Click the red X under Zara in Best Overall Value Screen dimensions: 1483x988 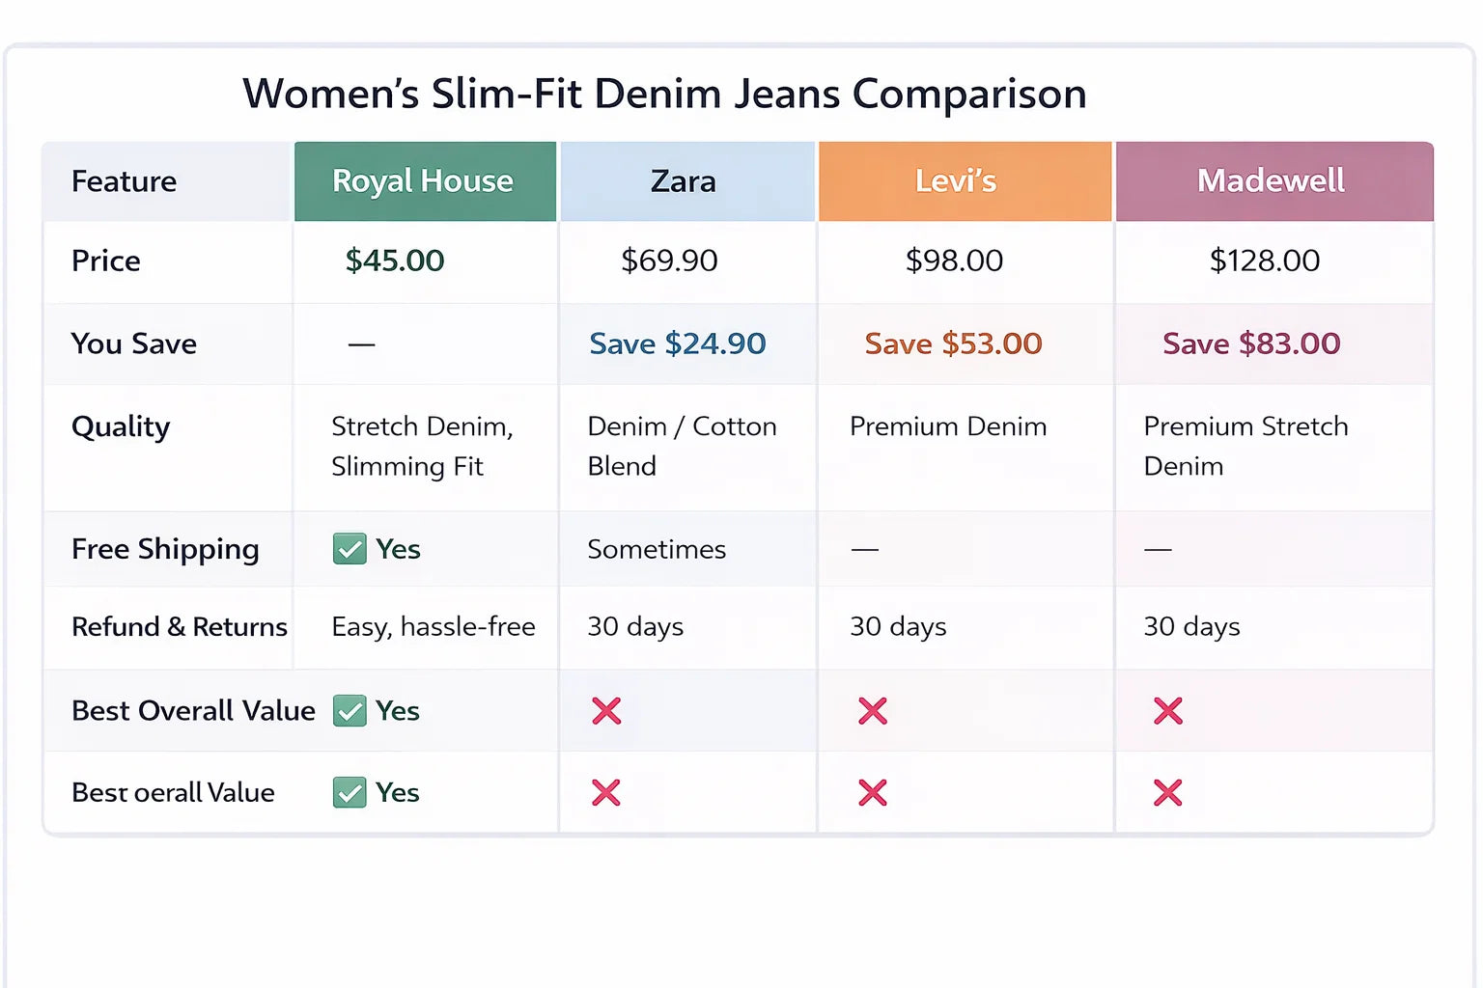pyautogui.click(x=606, y=711)
